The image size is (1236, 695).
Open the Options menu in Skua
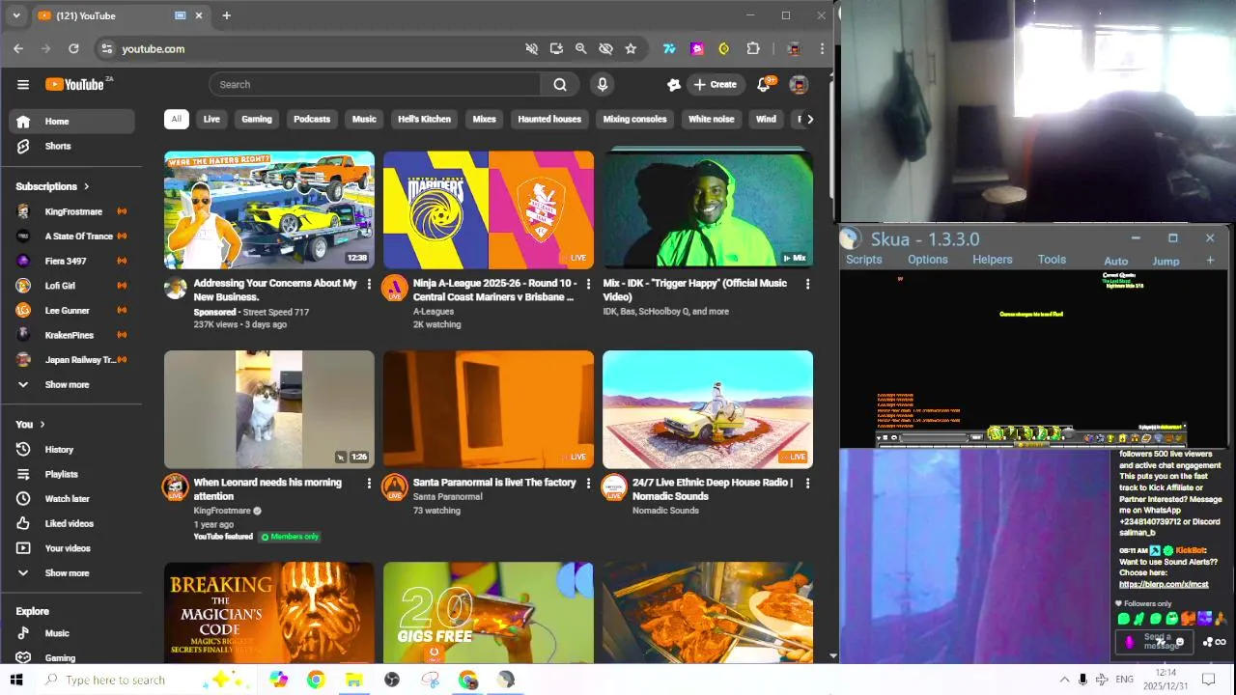pos(927,260)
